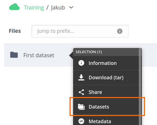
Task: Click the download arrow icon
Action: click(81, 78)
